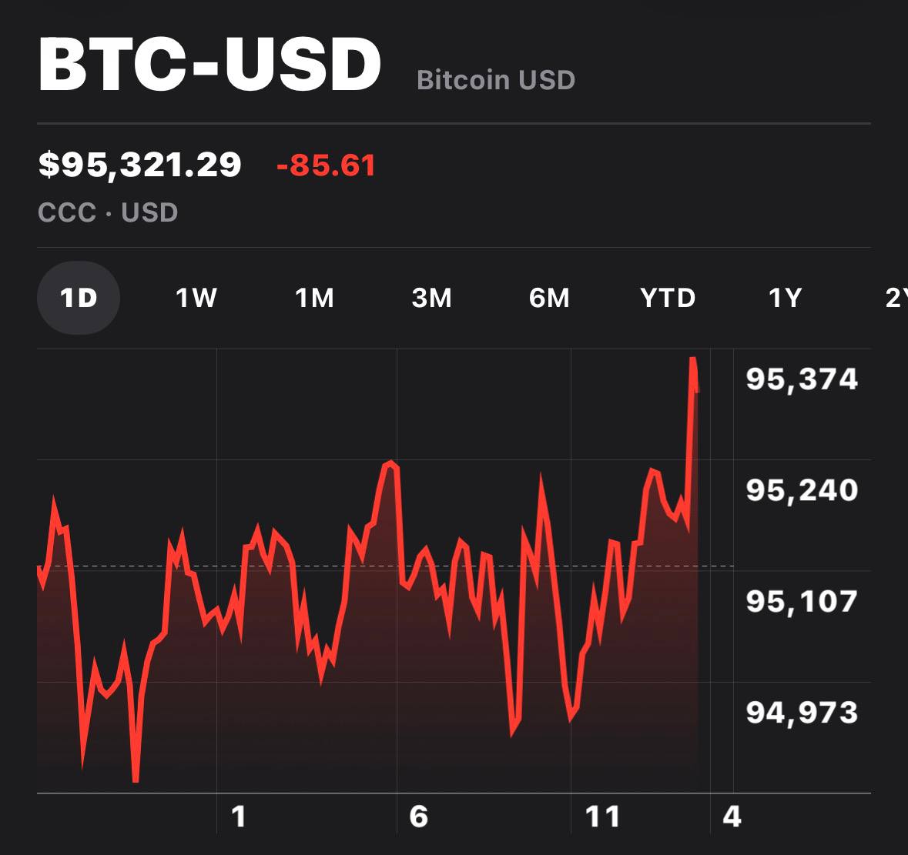Screen dimensions: 908x855
Task: Show the 6M price history
Action: [549, 298]
